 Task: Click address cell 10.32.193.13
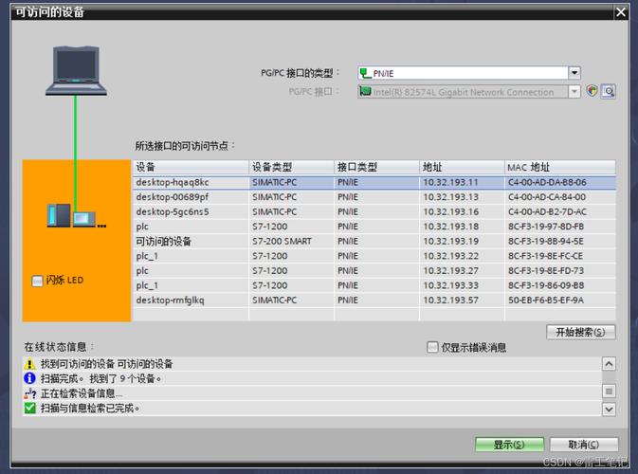[x=462, y=197]
